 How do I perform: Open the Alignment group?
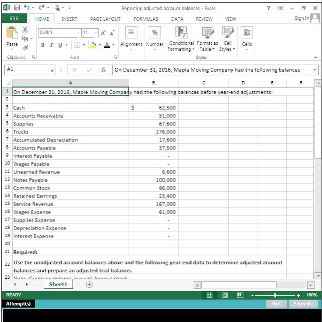click(131, 38)
